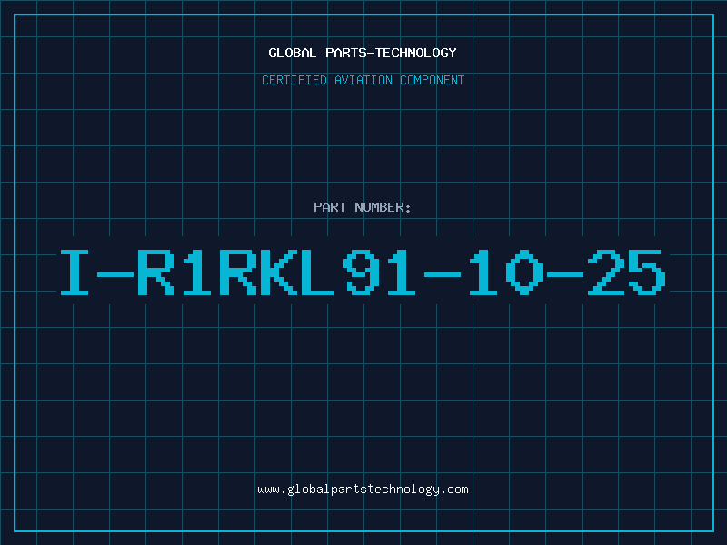The width and height of the screenshot is (727, 545).
Task: Click the leading letter I of part number
Action: (x=75, y=272)
